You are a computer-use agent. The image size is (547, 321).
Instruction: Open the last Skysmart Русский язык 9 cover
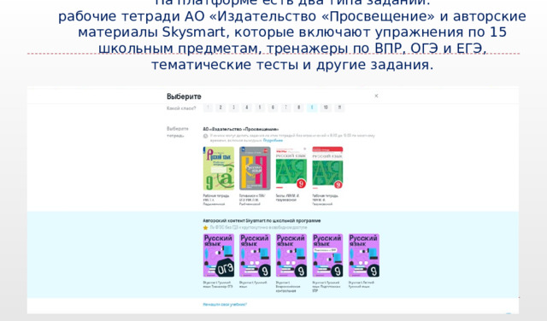point(364,255)
